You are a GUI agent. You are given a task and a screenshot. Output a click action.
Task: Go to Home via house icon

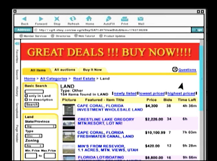tap(89, 19)
